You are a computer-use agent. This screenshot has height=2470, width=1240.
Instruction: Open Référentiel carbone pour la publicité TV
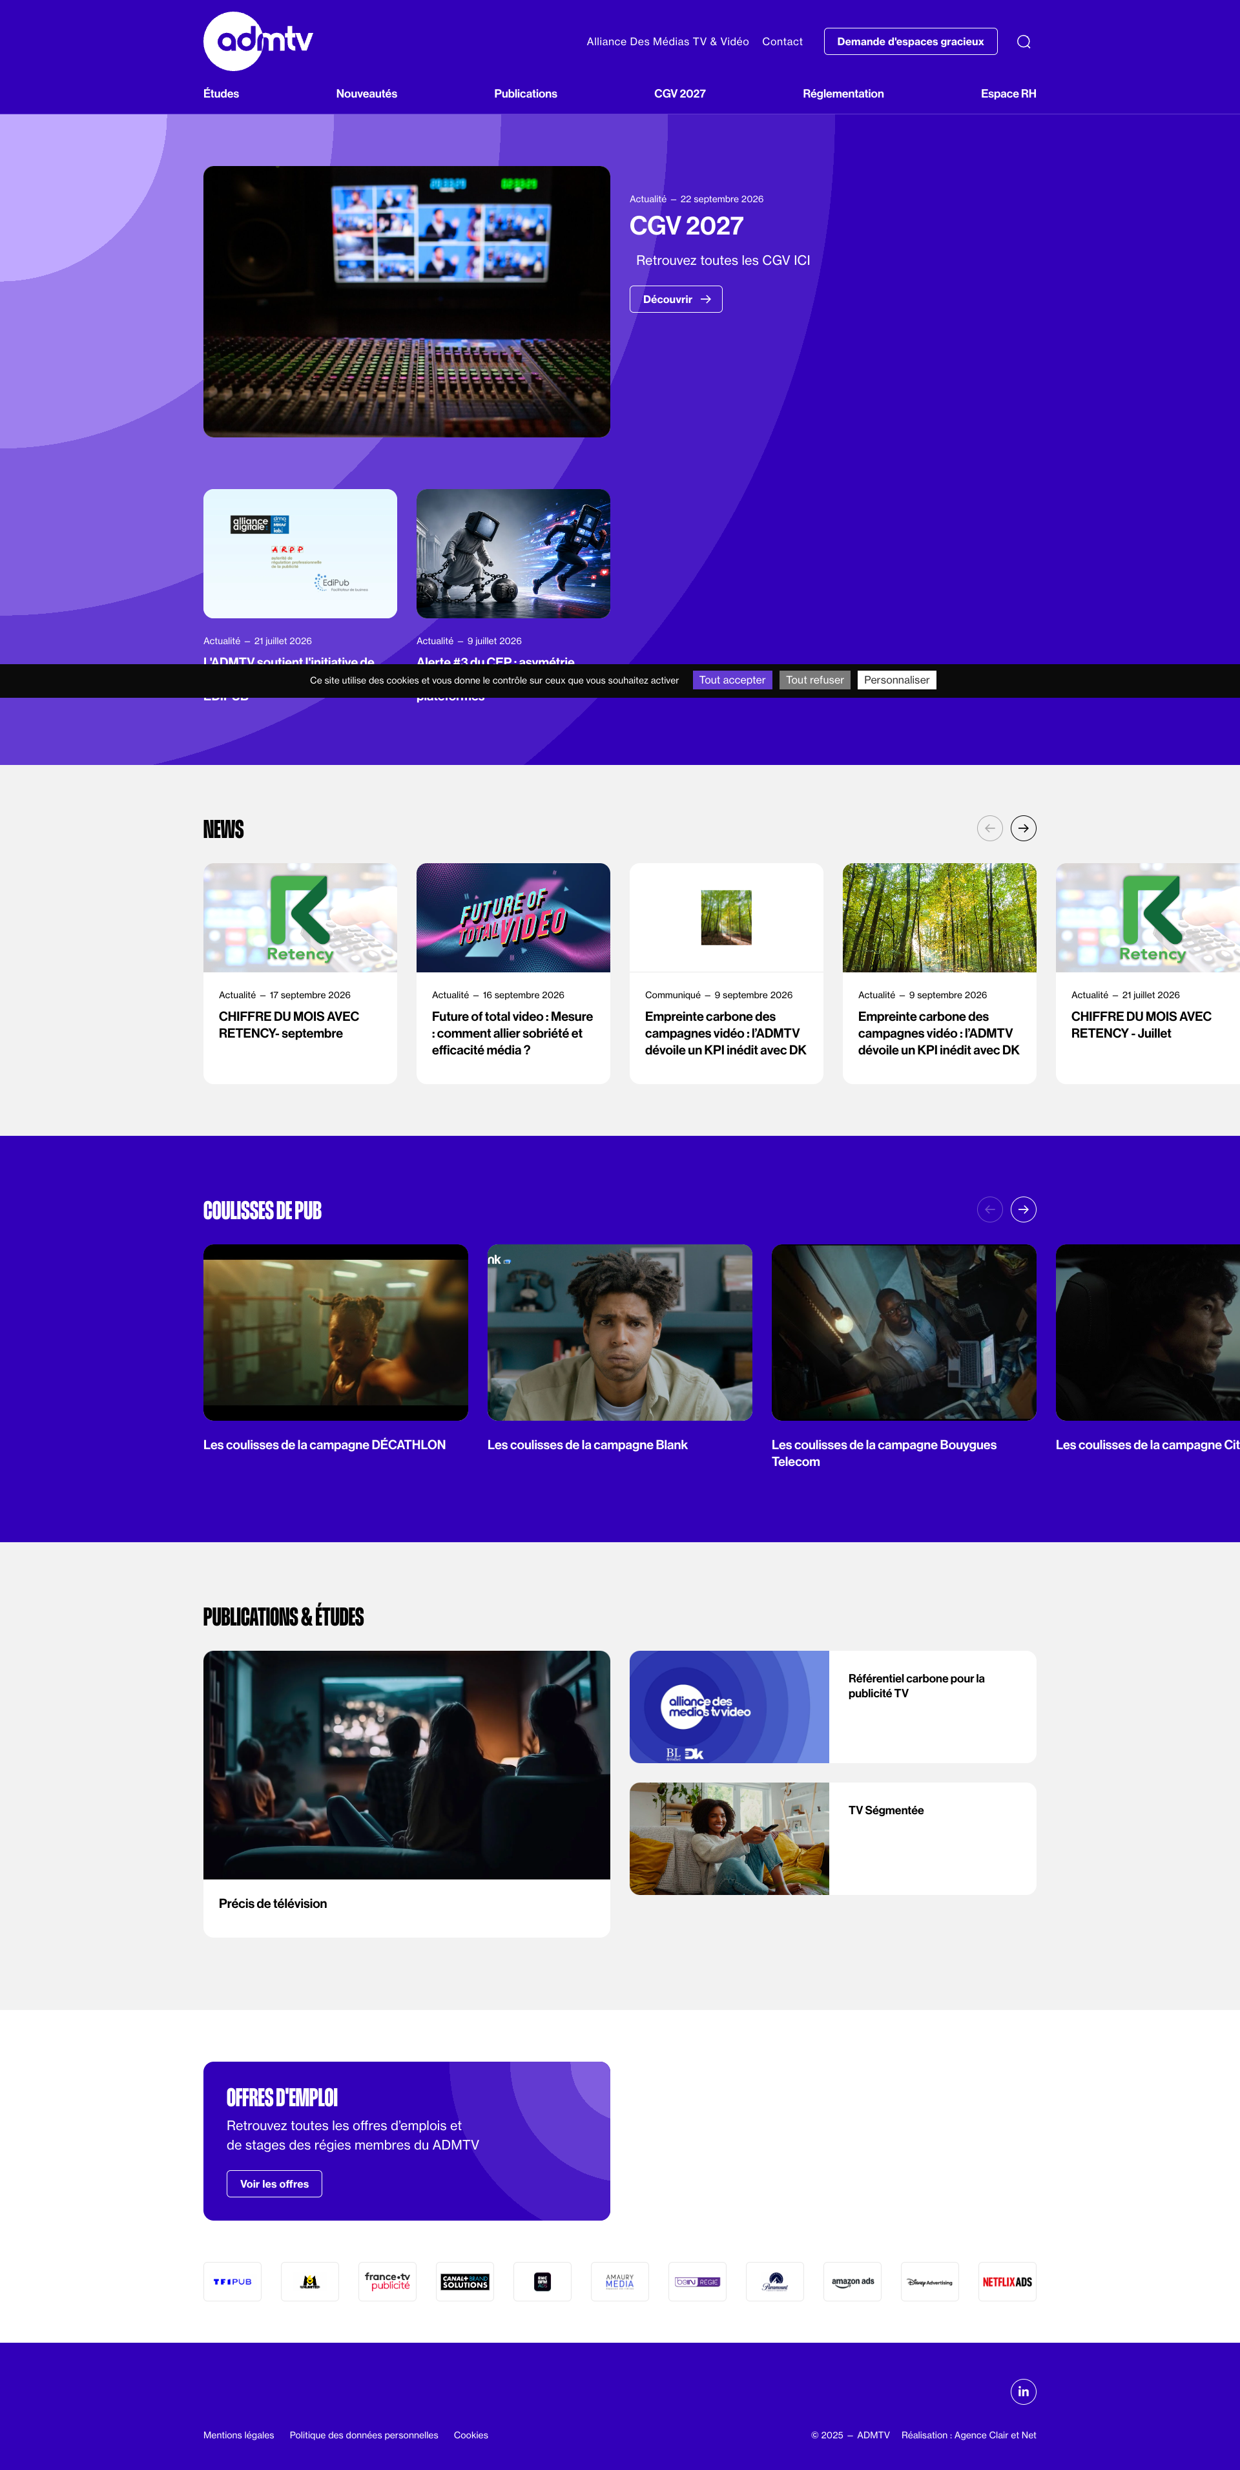832,1707
